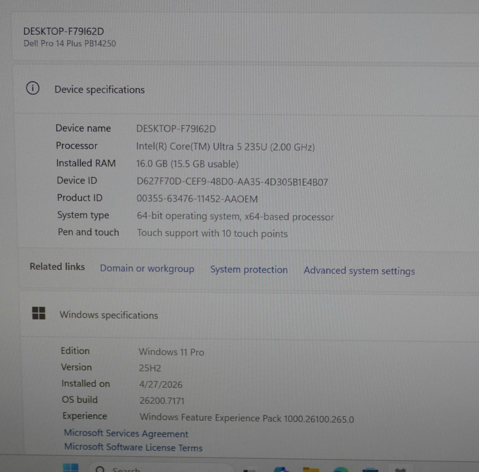
Task: Open Microsoft Software License Terms link
Action: click(x=133, y=447)
